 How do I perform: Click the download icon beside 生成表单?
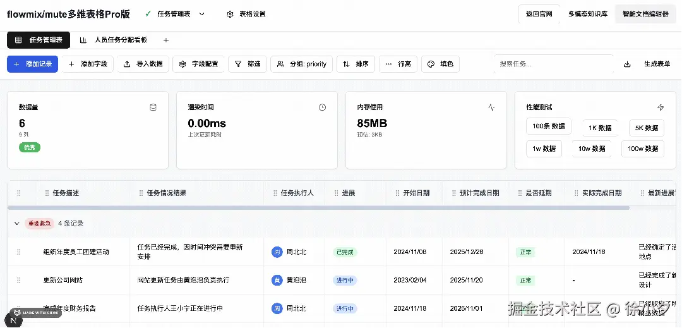627,64
